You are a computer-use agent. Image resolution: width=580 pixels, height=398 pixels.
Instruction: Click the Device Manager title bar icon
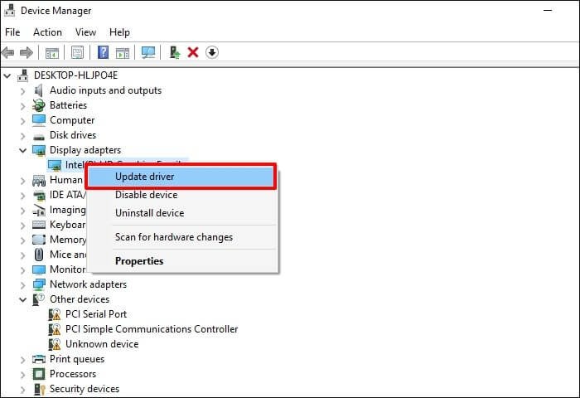point(9,11)
